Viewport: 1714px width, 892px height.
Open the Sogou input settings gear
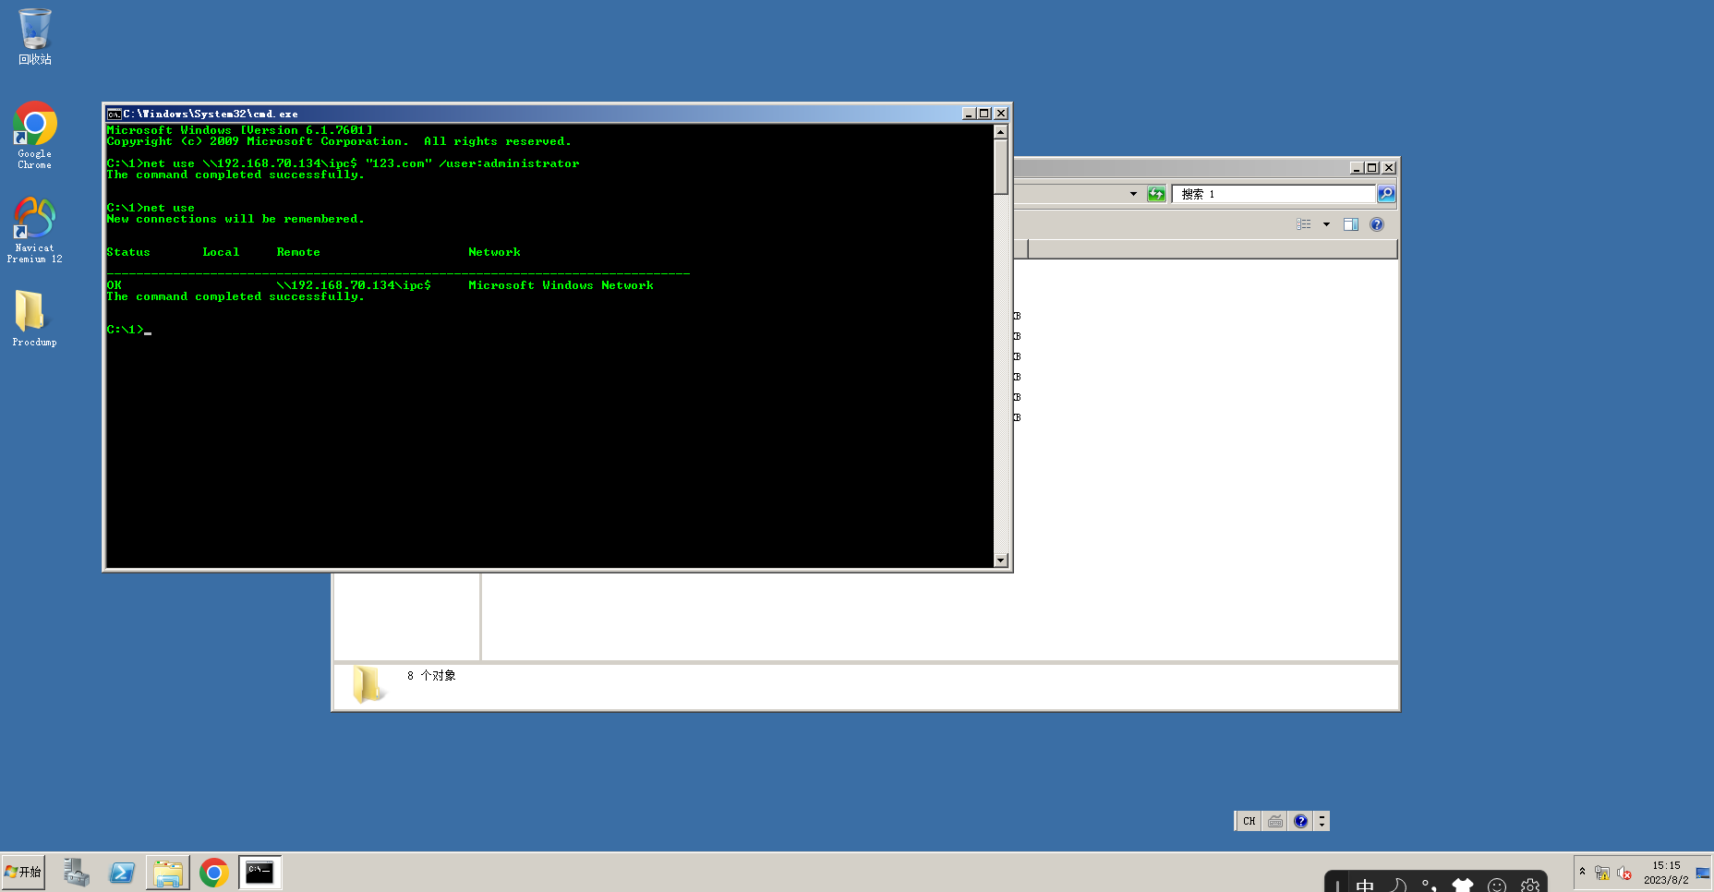coord(1529,883)
